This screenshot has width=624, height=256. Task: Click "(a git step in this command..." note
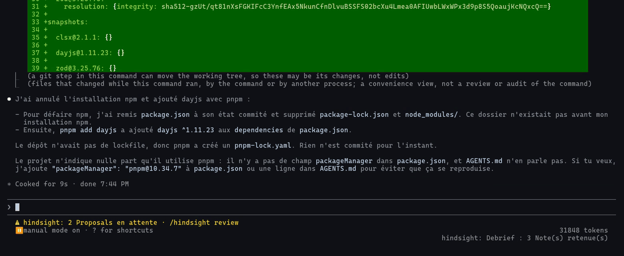218,76
